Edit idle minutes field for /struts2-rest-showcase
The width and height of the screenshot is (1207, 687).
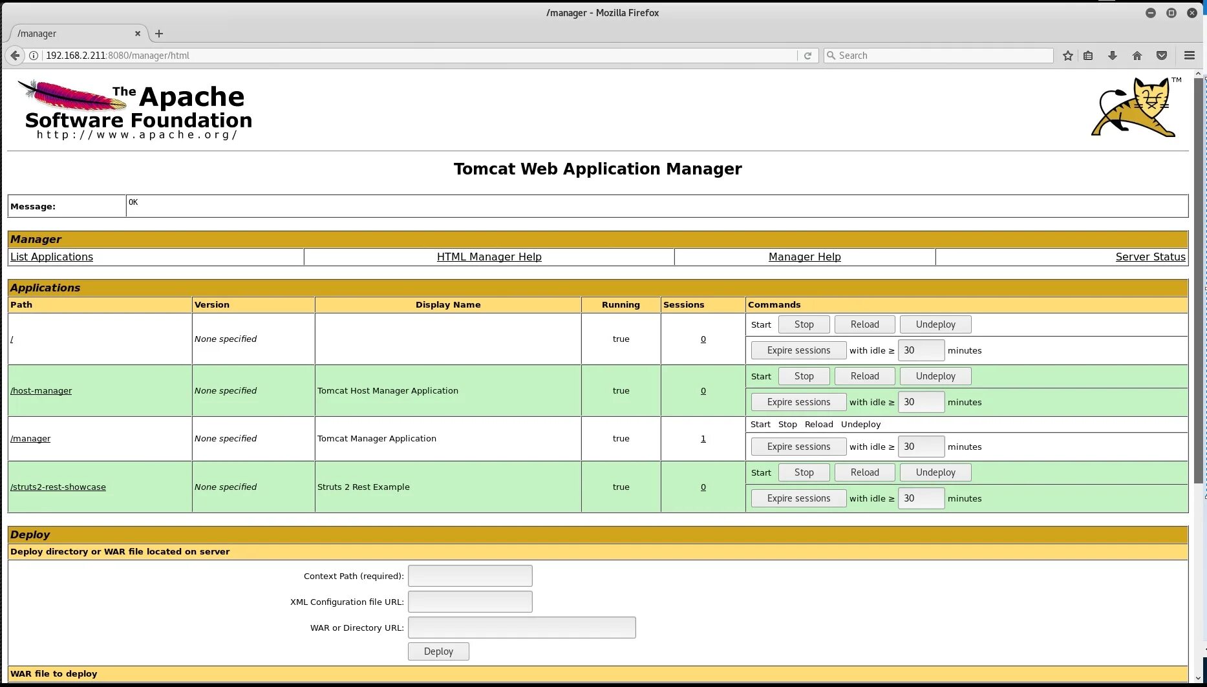pyautogui.click(x=921, y=498)
